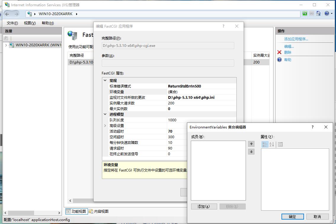The image size is (336, 224).
Task: Click the connect icon in Connections toolbar
Action: pos(6,38)
